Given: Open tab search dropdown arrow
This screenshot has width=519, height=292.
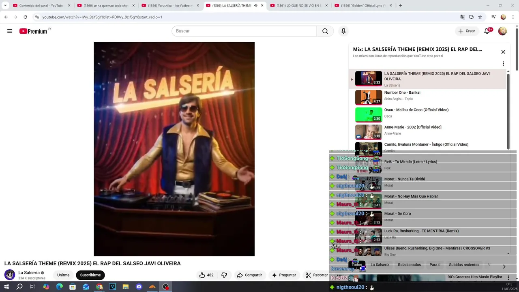Looking at the screenshot, I should (5, 6).
